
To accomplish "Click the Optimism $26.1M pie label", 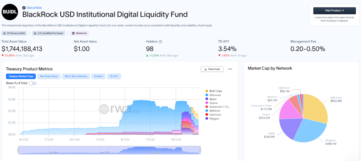I will (x=284, y=89).
